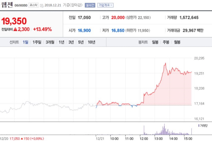Click the price peak on the chart
Screen dimensions: 212x144
(x=165, y=63)
